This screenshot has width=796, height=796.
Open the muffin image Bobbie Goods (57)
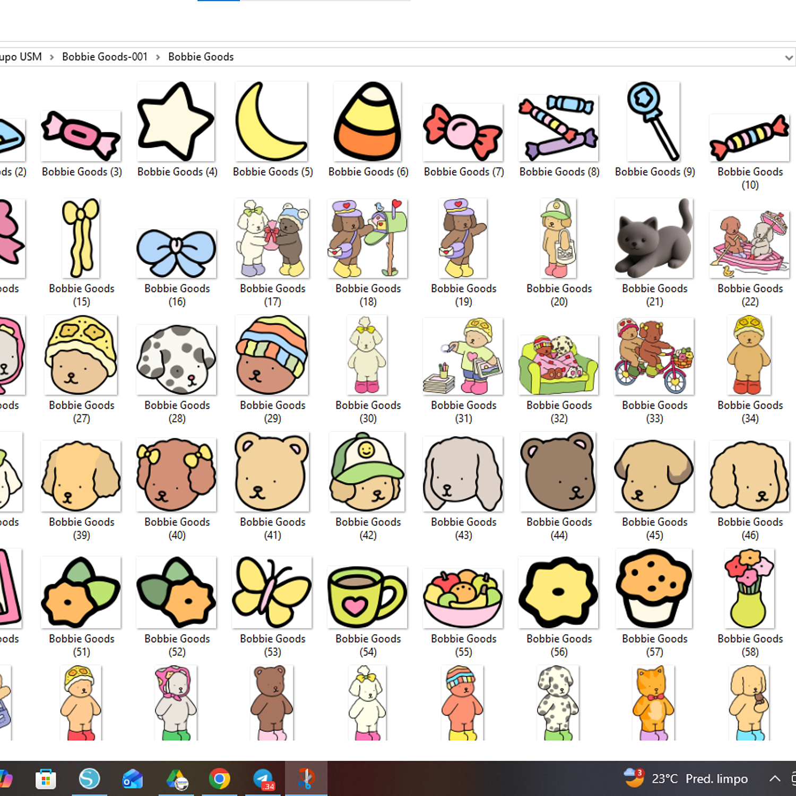click(653, 588)
